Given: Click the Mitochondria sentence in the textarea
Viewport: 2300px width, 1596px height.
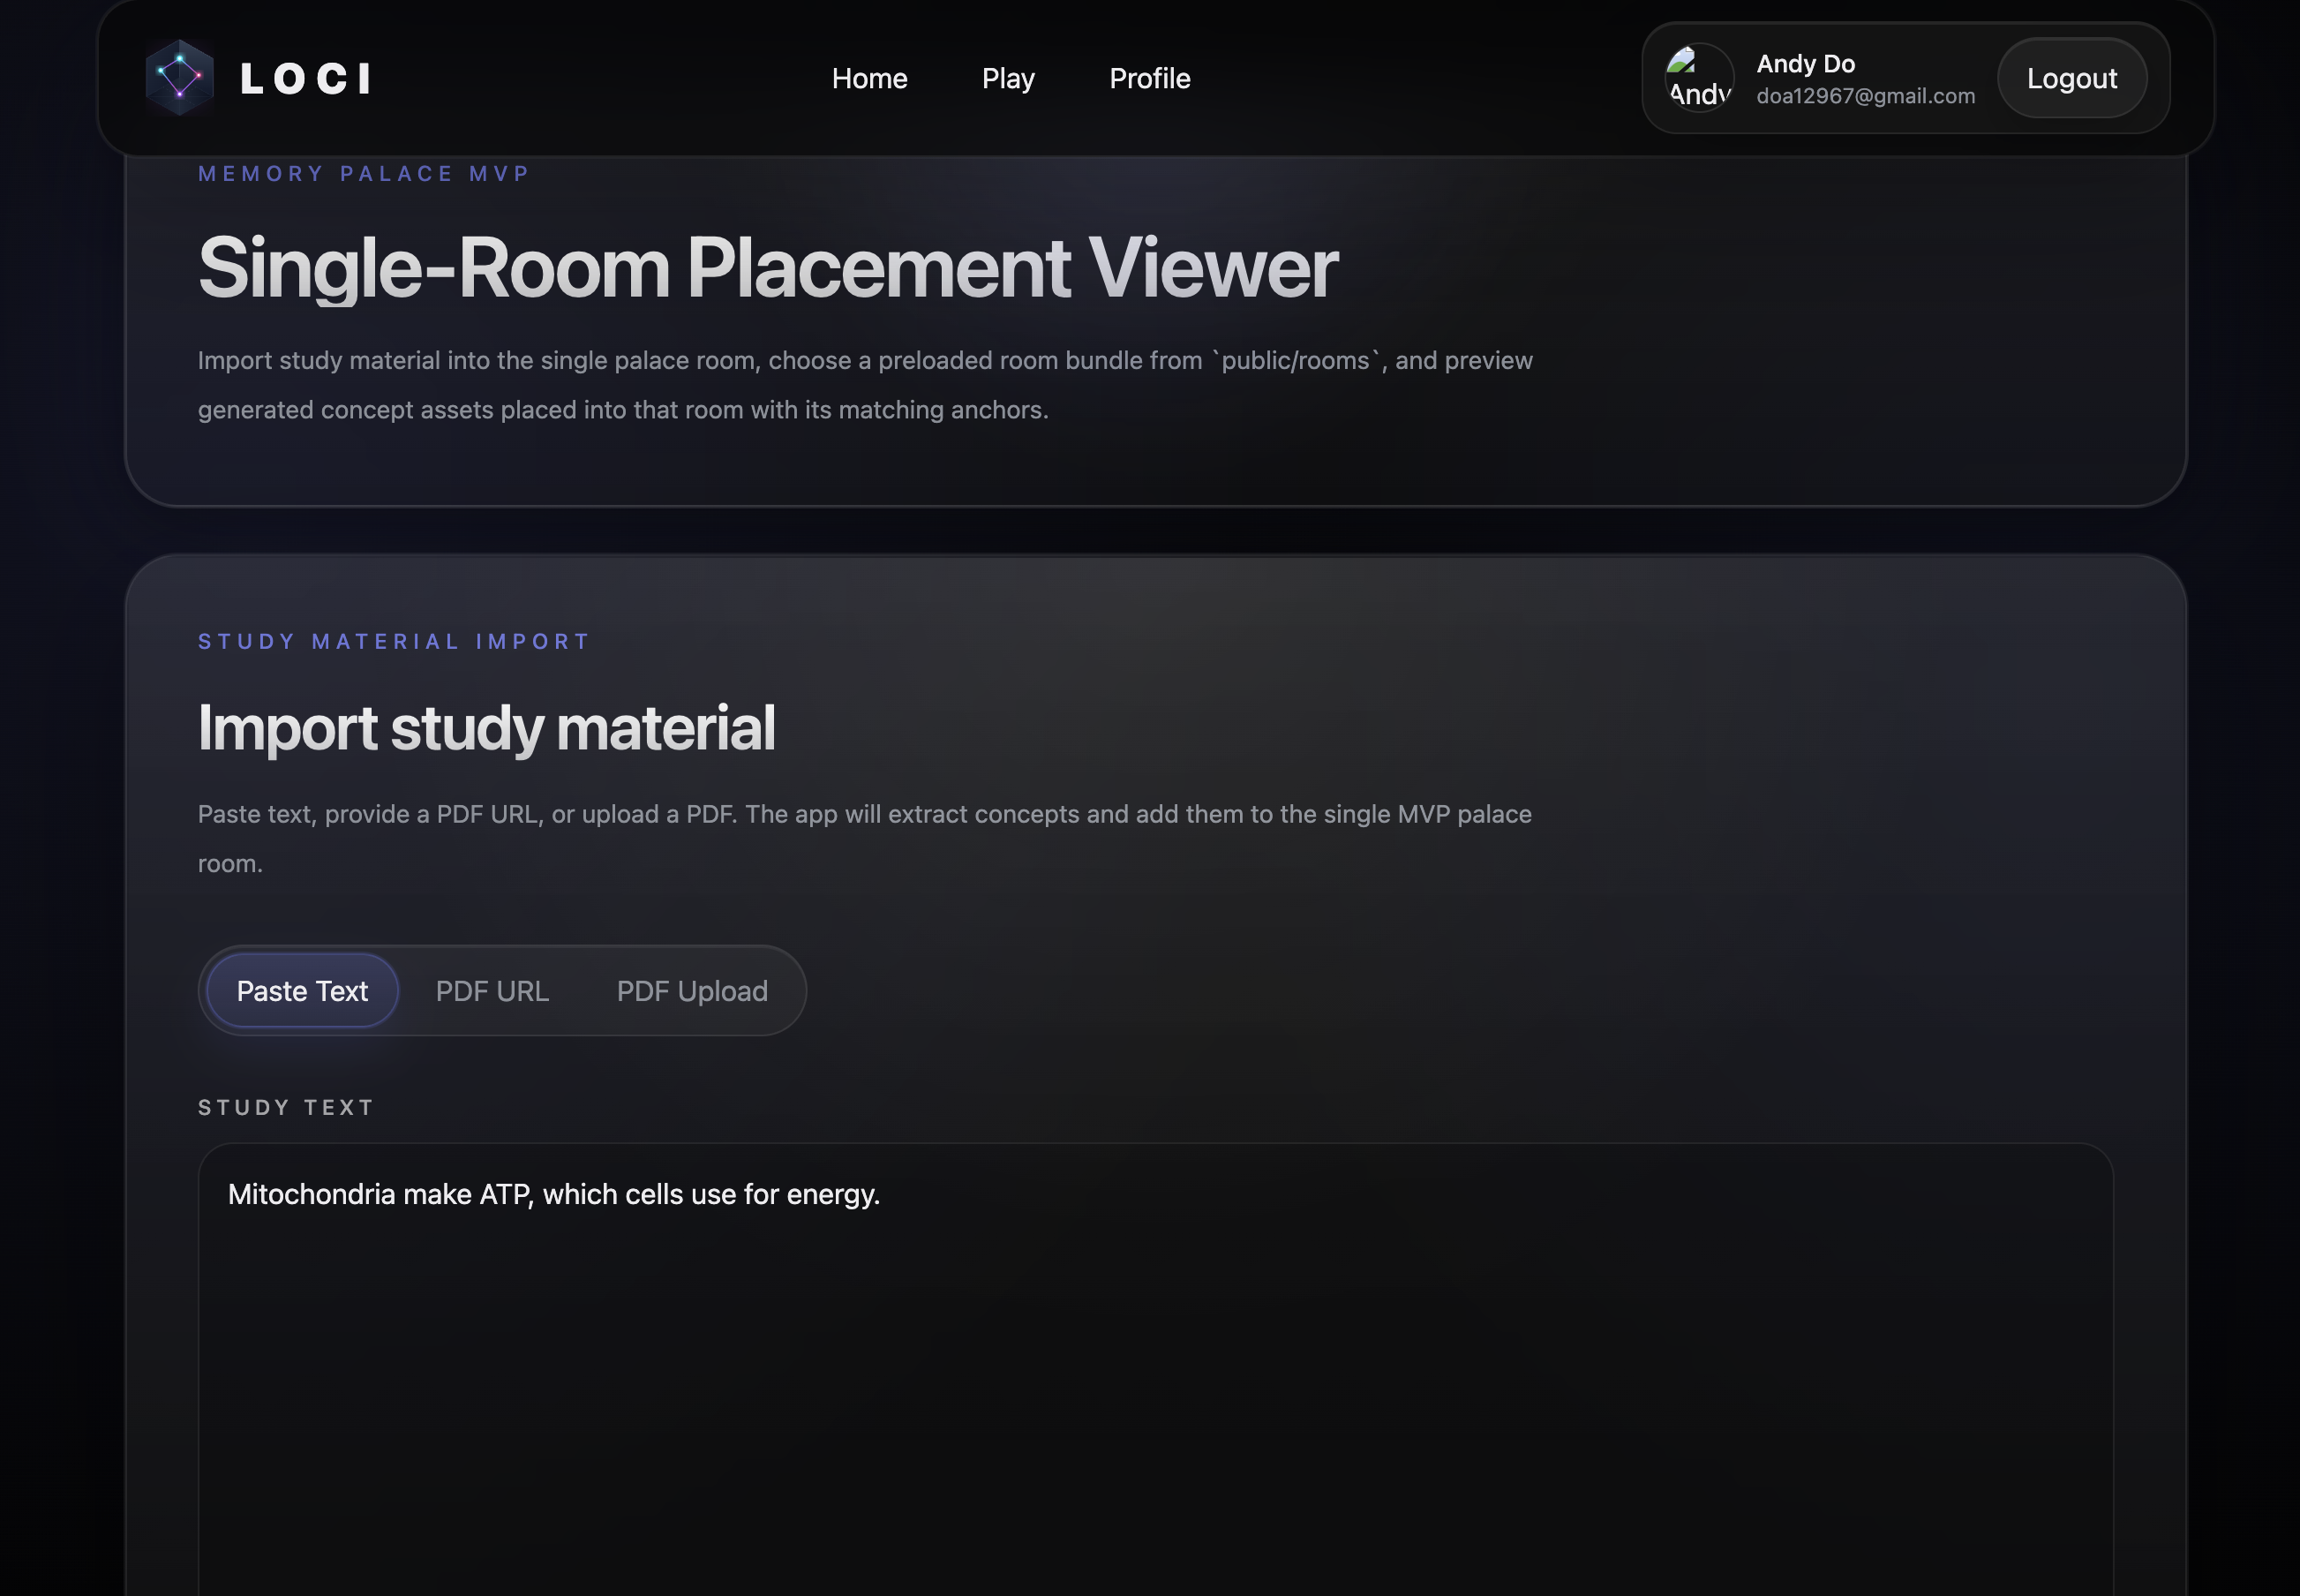Looking at the screenshot, I should tap(553, 1194).
